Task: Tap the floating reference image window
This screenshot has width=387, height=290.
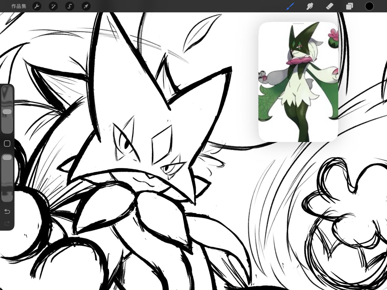Action: coord(298,82)
